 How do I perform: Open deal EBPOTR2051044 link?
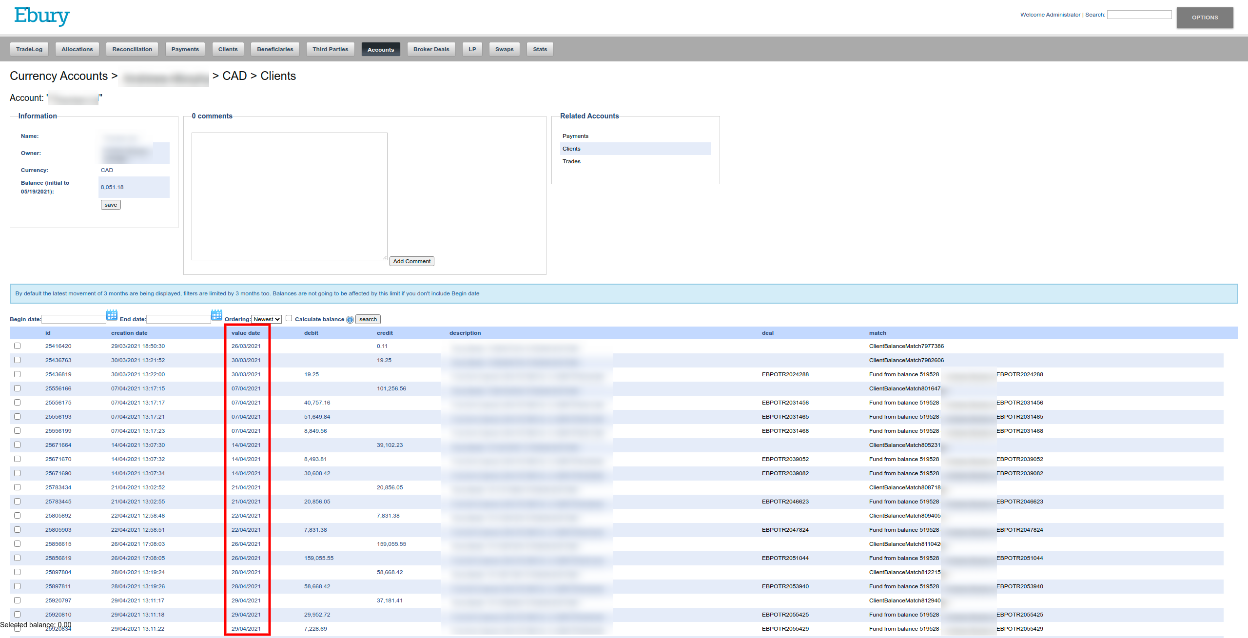click(x=785, y=558)
